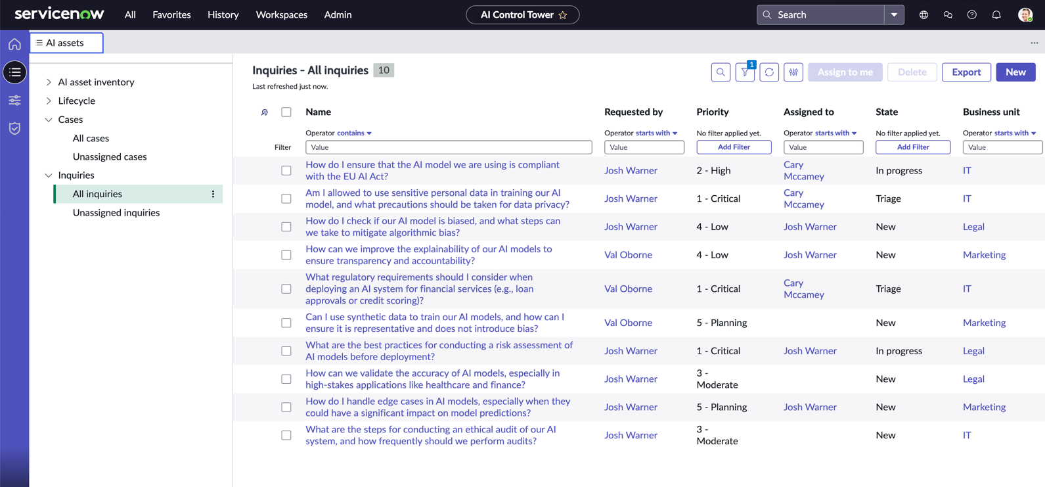This screenshot has width=1045, height=487.
Task: Open the Workspaces menu
Action: (x=281, y=14)
